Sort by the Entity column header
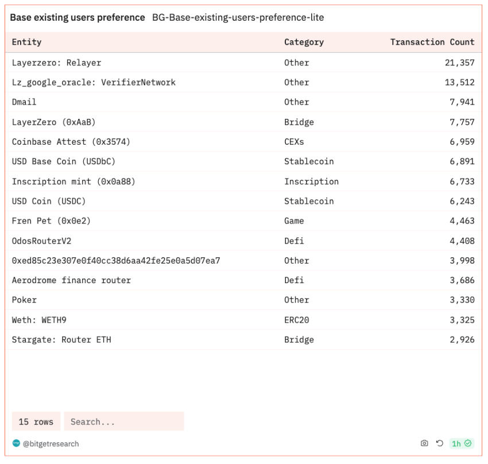488x464 pixels. coord(27,42)
